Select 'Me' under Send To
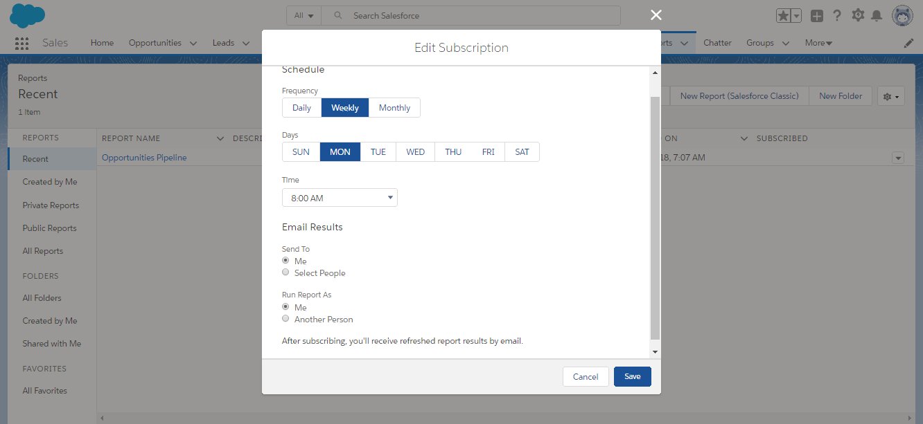The width and height of the screenshot is (923, 424). tap(285, 261)
